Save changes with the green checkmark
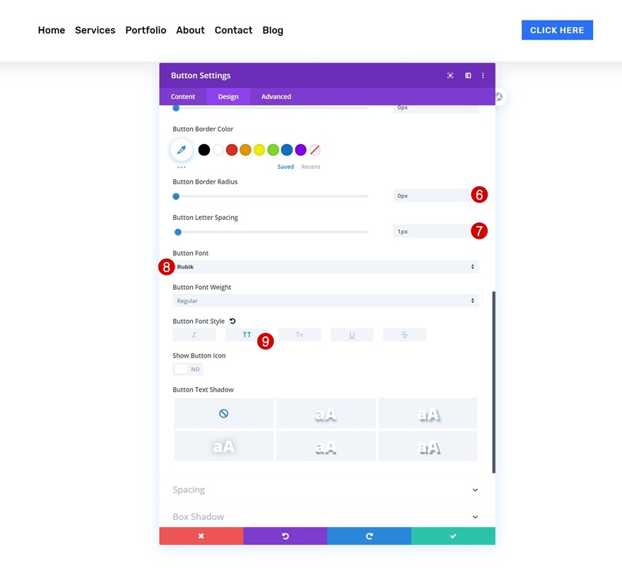Screen dimensions: 622x571 [453, 536]
